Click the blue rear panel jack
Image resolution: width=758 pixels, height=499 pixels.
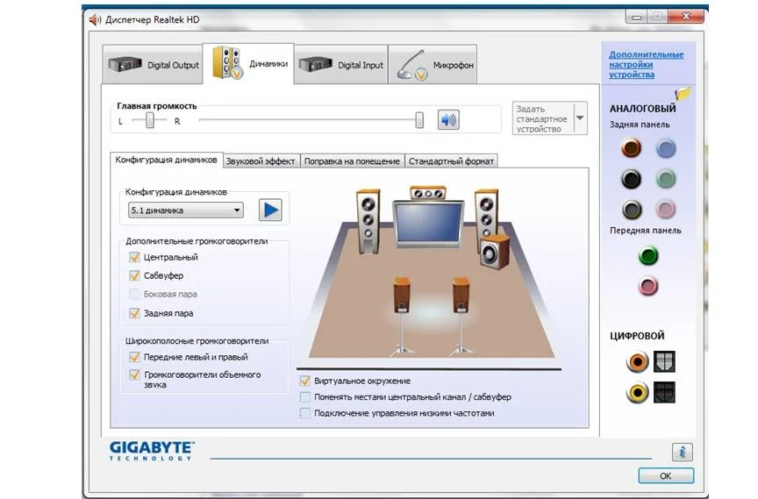coord(666,148)
